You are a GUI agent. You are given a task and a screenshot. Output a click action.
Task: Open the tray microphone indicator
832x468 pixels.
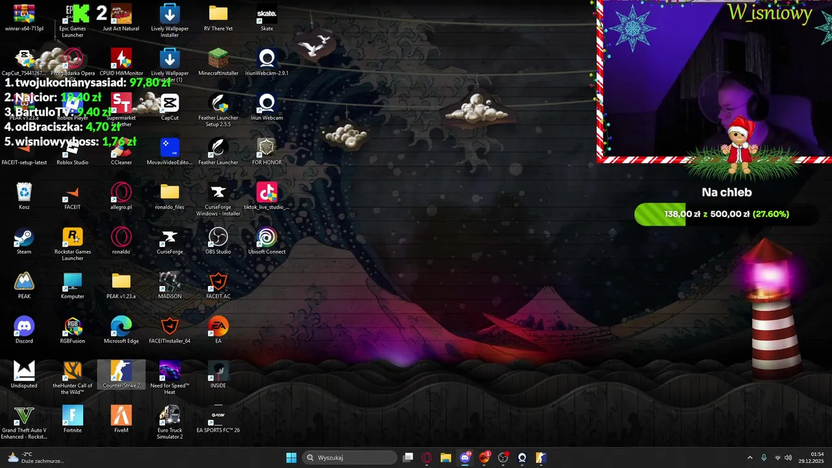coord(764,458)
